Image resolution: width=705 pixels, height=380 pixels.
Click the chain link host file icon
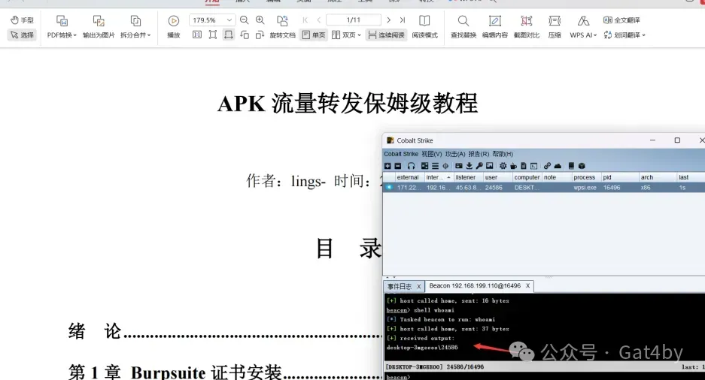pos(547,166)
